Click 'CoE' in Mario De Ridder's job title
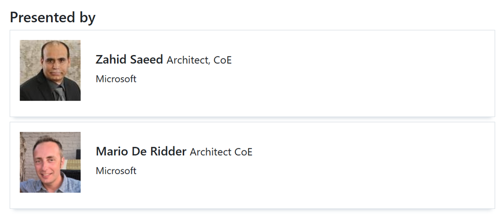Screen dimensions: 504x219 click(x=243, y=152)
